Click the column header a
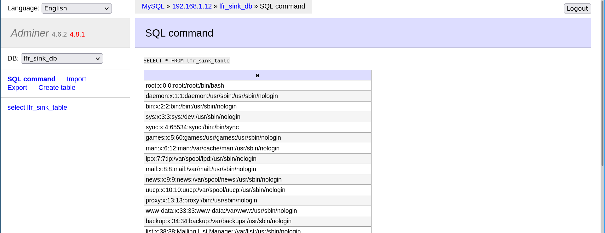This screenshot has height=233, width=605. [257, 75]
